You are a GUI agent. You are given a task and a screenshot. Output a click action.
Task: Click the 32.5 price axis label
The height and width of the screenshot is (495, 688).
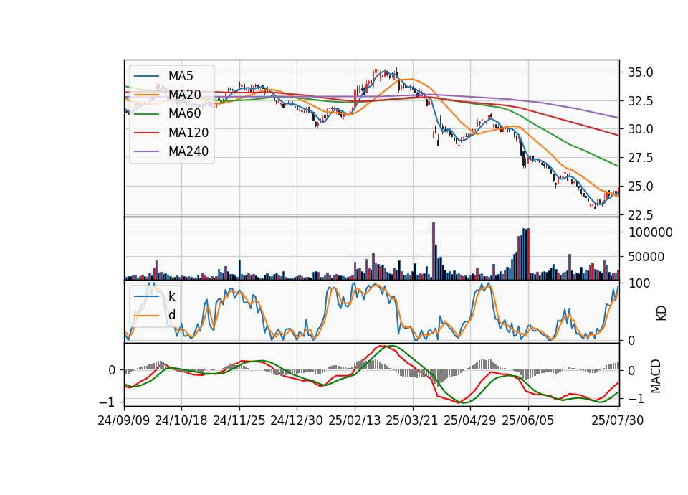coord(641,101)
